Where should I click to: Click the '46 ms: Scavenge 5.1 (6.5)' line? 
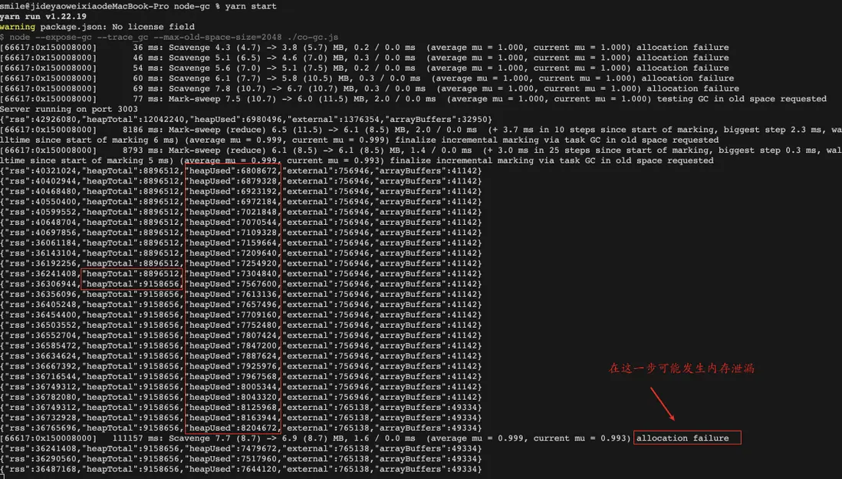coord(364,58)
